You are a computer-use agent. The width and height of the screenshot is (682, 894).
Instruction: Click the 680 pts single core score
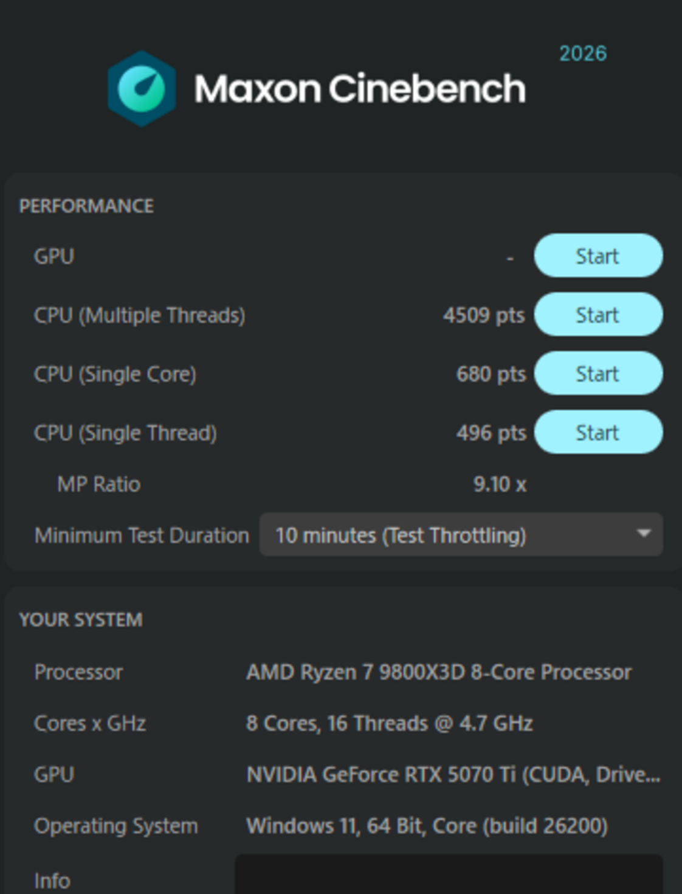491,374
